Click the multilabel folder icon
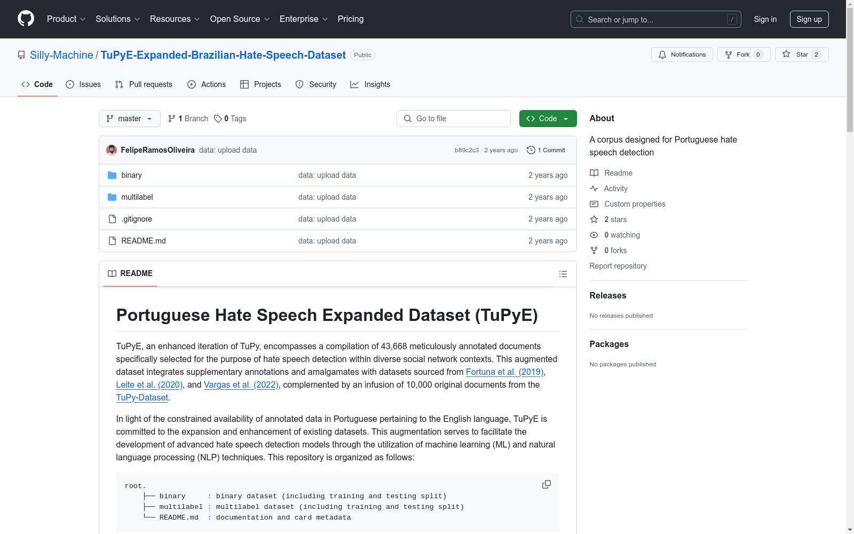The width and height of the screenshot is (854, 534). tap(112, 197)
